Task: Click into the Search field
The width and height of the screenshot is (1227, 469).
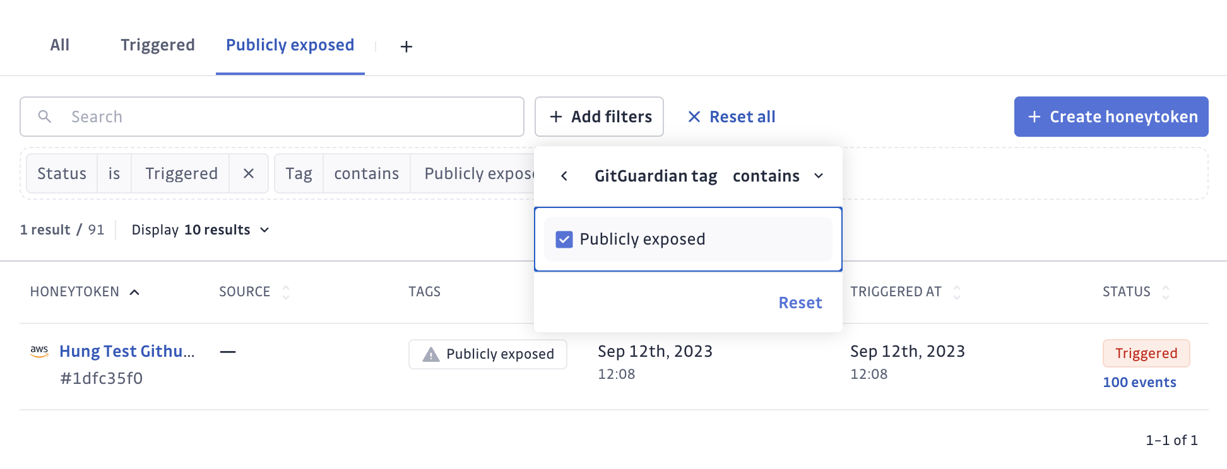Action: [272, 117]
